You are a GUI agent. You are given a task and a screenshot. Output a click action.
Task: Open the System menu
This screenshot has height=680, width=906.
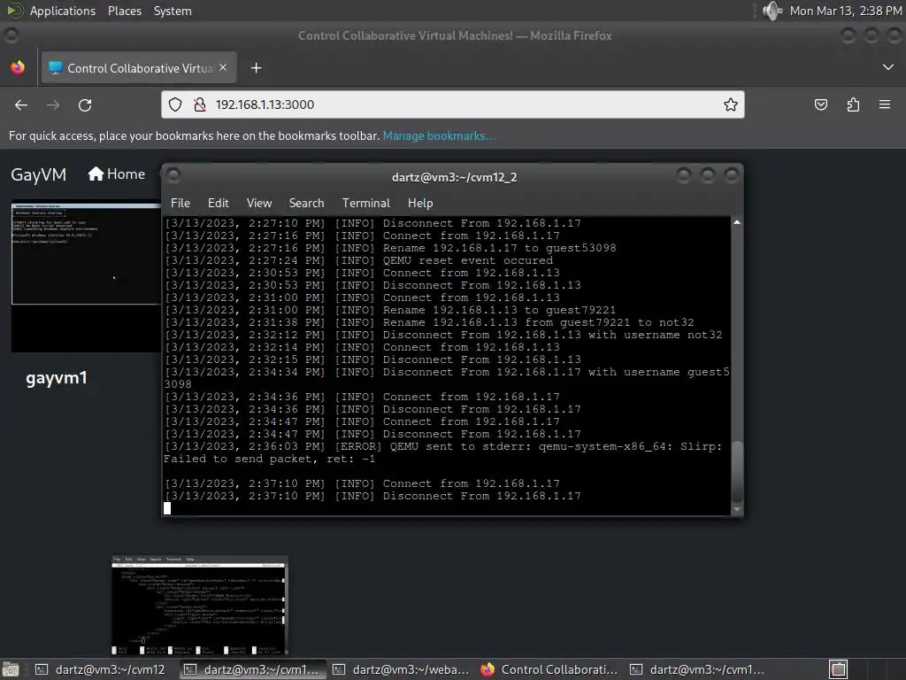pos(173,11)
